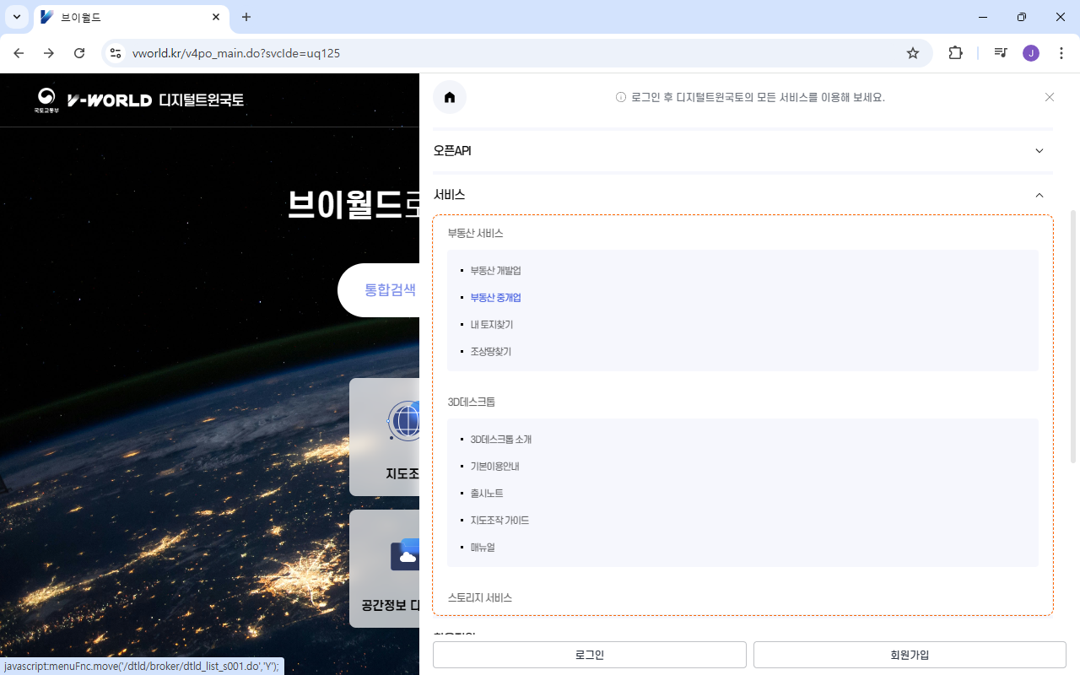
Task: Click the 3D데스크톱 section heading
Action: [471, 402]
